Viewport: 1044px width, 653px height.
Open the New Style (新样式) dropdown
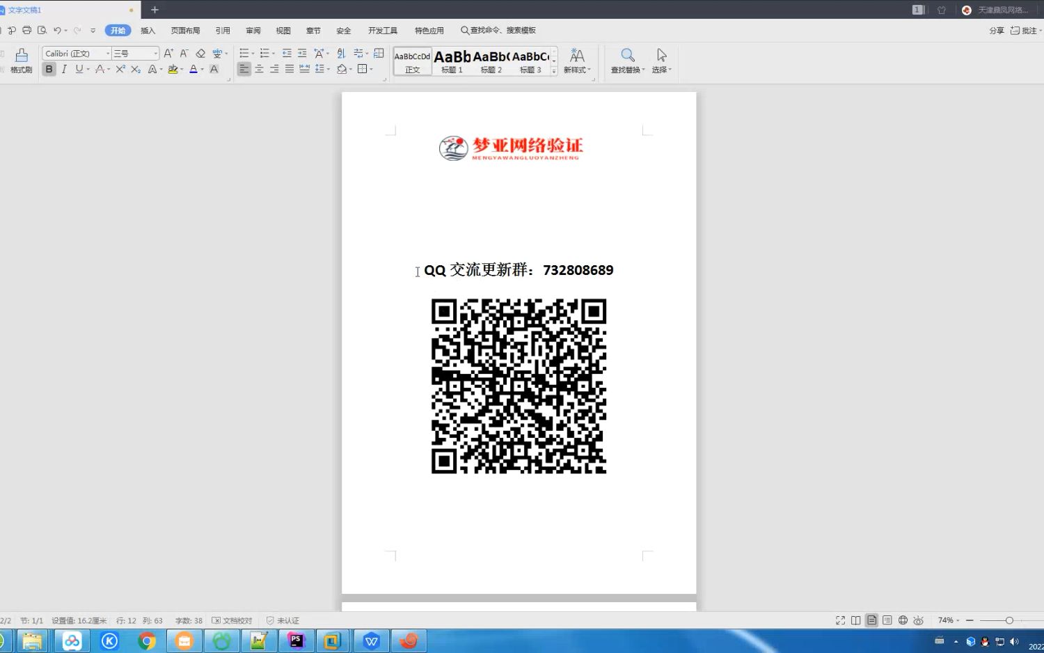point(577,61)
